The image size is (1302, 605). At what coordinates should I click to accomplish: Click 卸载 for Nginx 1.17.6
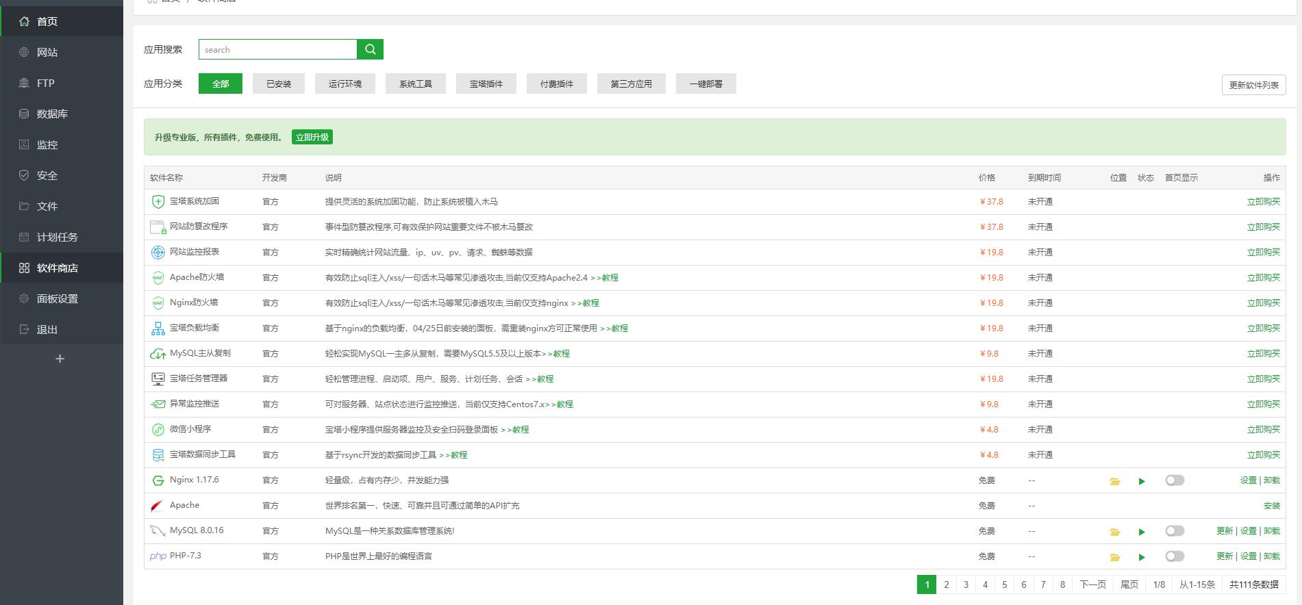tap(1272, 480)
